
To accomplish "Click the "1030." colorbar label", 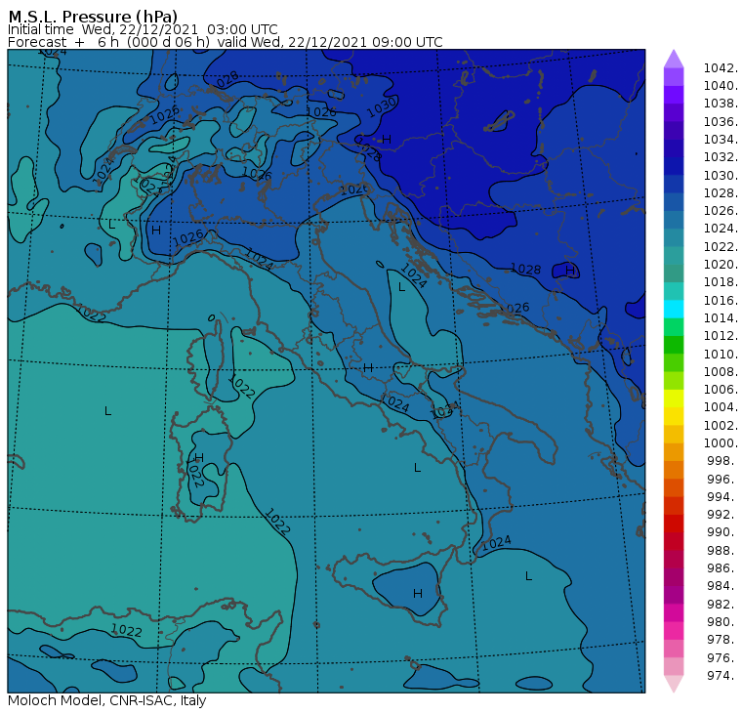I will pos(721,175).
